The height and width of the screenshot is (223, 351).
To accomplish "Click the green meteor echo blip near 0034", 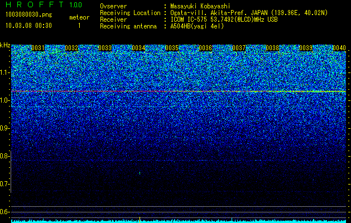I will (x=140, y=173).
